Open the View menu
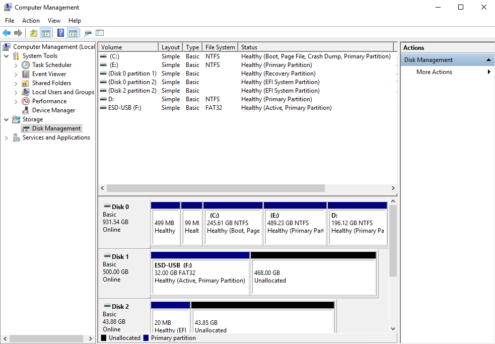The width and height of the screenshot is (495, 344). click(x=54, y=20)
